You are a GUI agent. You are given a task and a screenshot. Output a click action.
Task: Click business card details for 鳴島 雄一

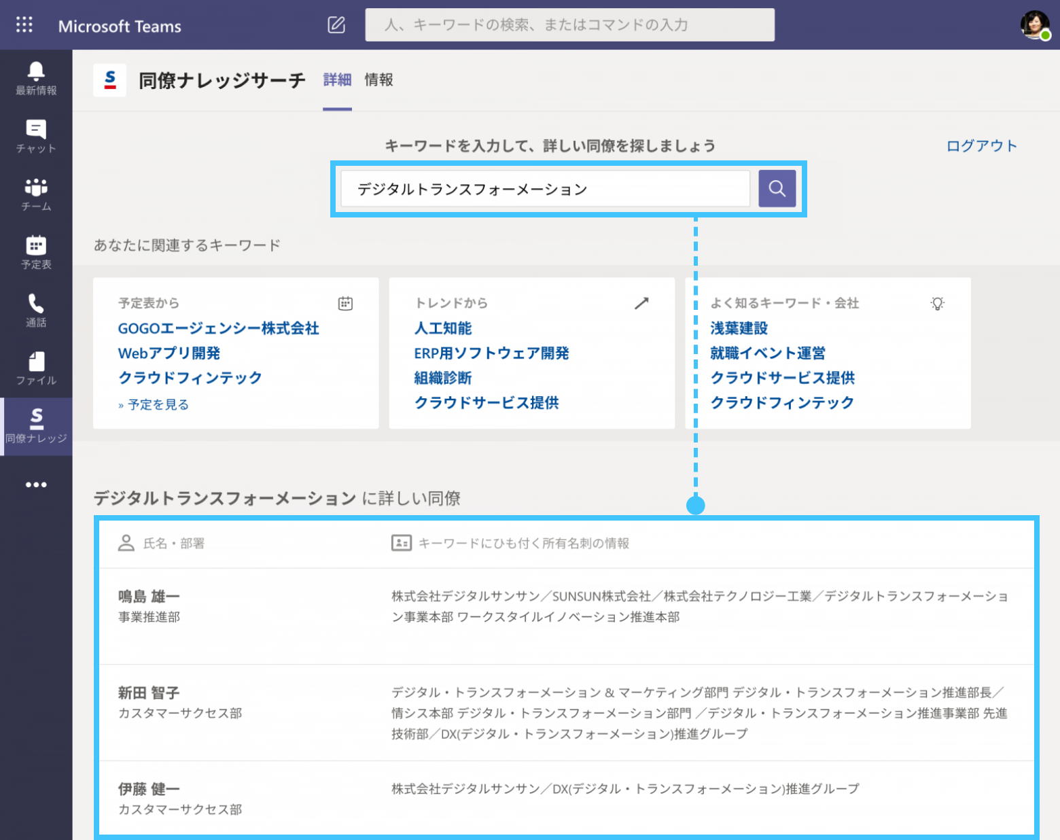(700, 606)
